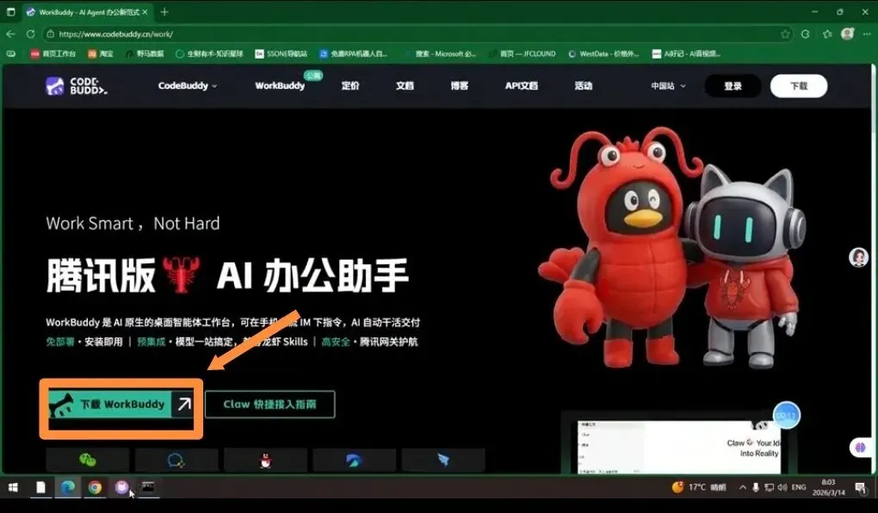Viewport: 878px width, 513px height.
Task: Open the network tray icon
Action: click(769, 487)
